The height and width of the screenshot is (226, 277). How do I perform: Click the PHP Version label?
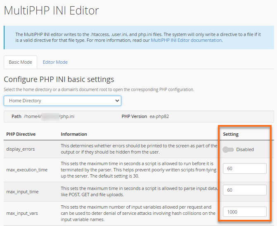click(x=134, y=116)
